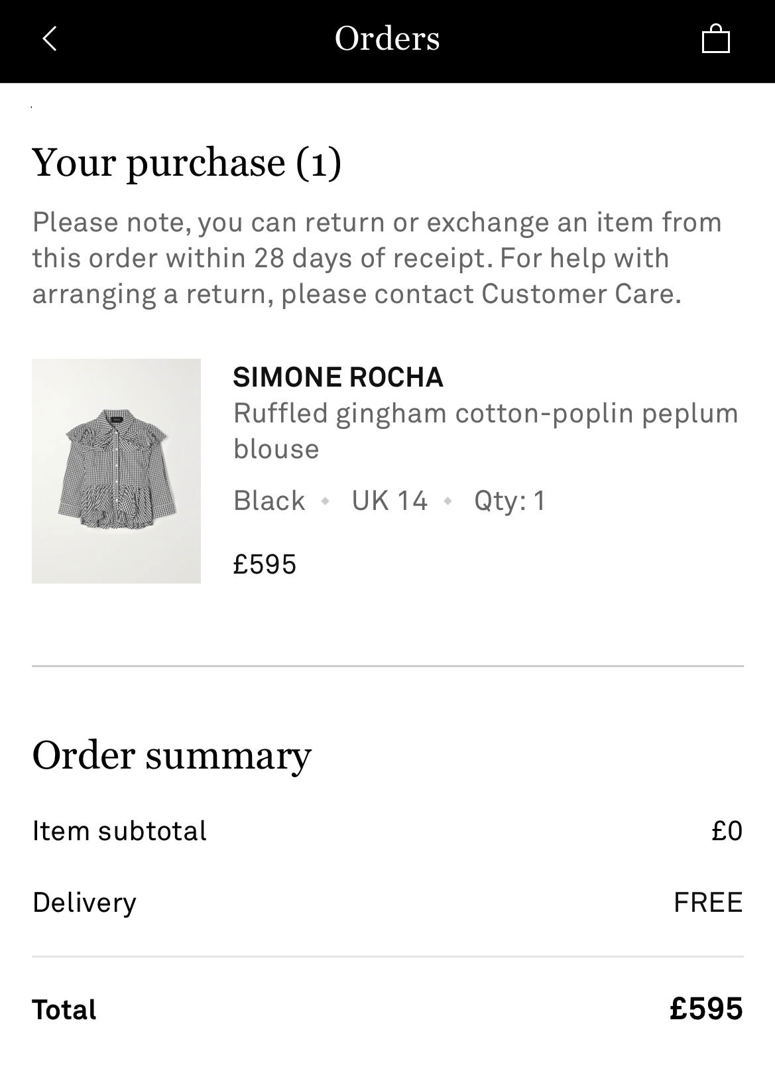Click the £0 subtotal amount
Screen dimensions: 775x1065
click(x=727, y=831)
